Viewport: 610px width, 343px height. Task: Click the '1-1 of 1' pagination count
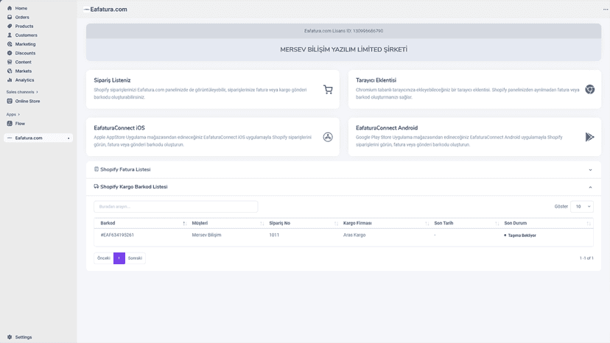[586, 258]
